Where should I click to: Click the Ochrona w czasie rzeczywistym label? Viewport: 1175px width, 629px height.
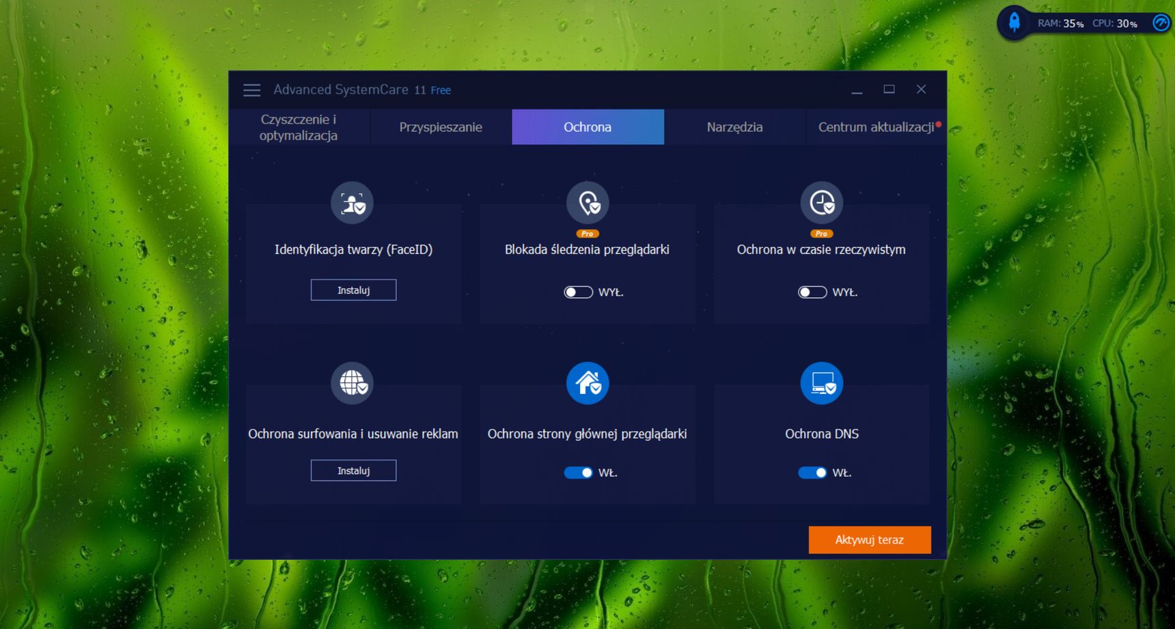coord(821,250)
